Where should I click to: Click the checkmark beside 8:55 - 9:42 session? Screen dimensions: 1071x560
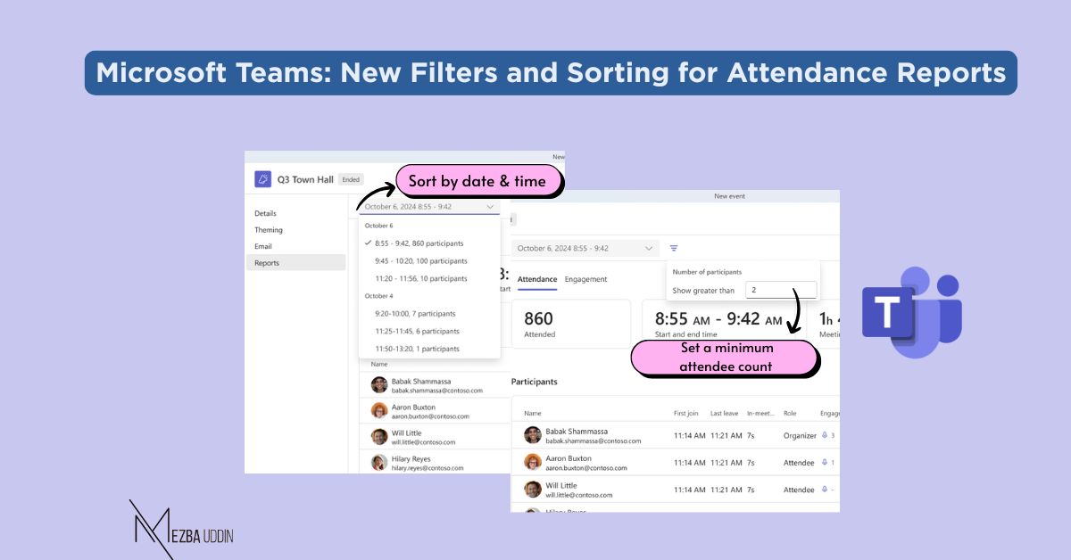tap(368, 243)
